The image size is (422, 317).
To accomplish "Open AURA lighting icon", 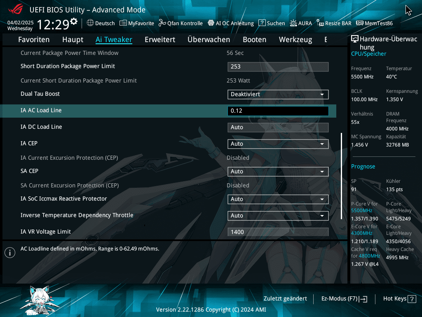I will coord(293,23).
